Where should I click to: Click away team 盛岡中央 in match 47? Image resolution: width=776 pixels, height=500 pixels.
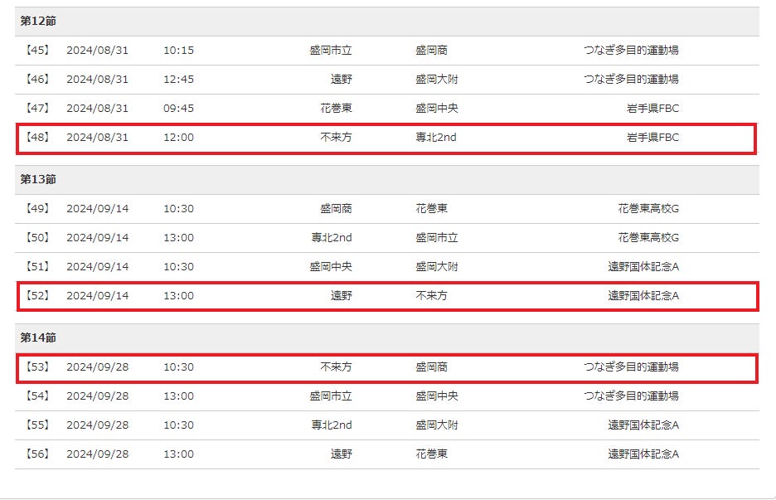click(436, 108)
